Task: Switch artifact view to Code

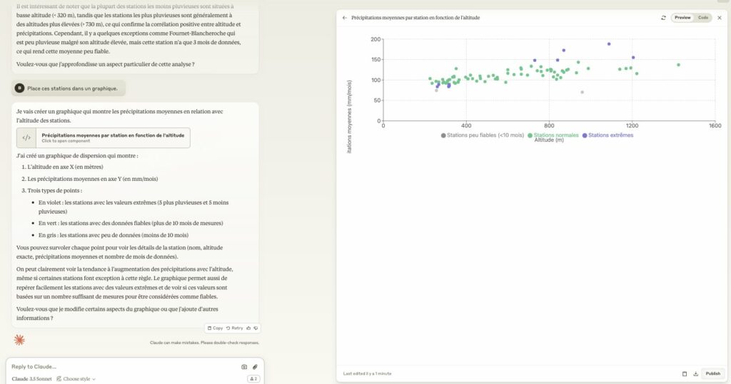Action: click(703, 18)
